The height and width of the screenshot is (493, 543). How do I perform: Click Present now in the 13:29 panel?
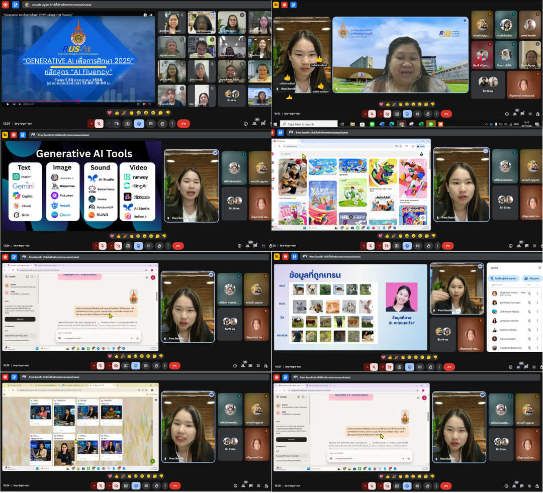[127, 124]
